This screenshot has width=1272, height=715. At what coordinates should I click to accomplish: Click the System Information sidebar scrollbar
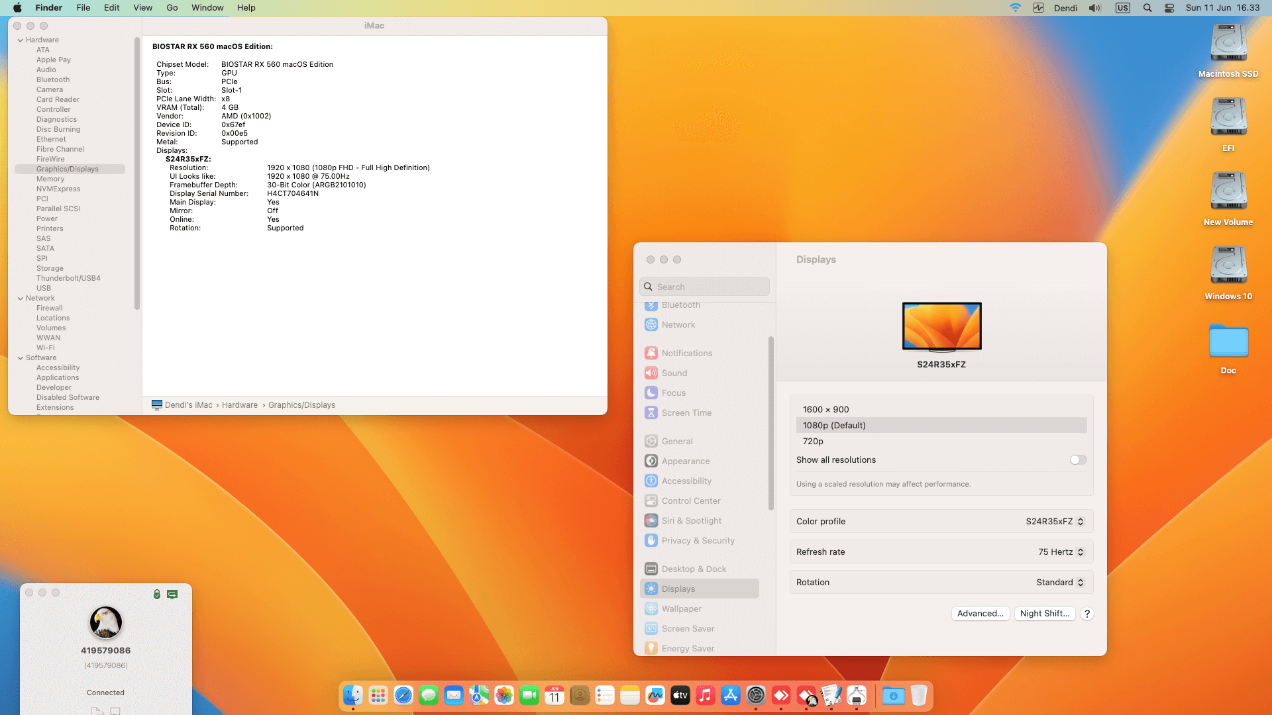137,173
